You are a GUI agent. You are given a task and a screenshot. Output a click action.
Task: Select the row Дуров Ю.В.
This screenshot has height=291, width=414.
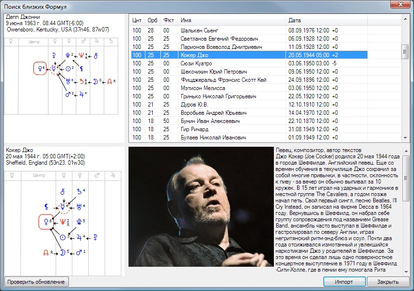(248, 105)
